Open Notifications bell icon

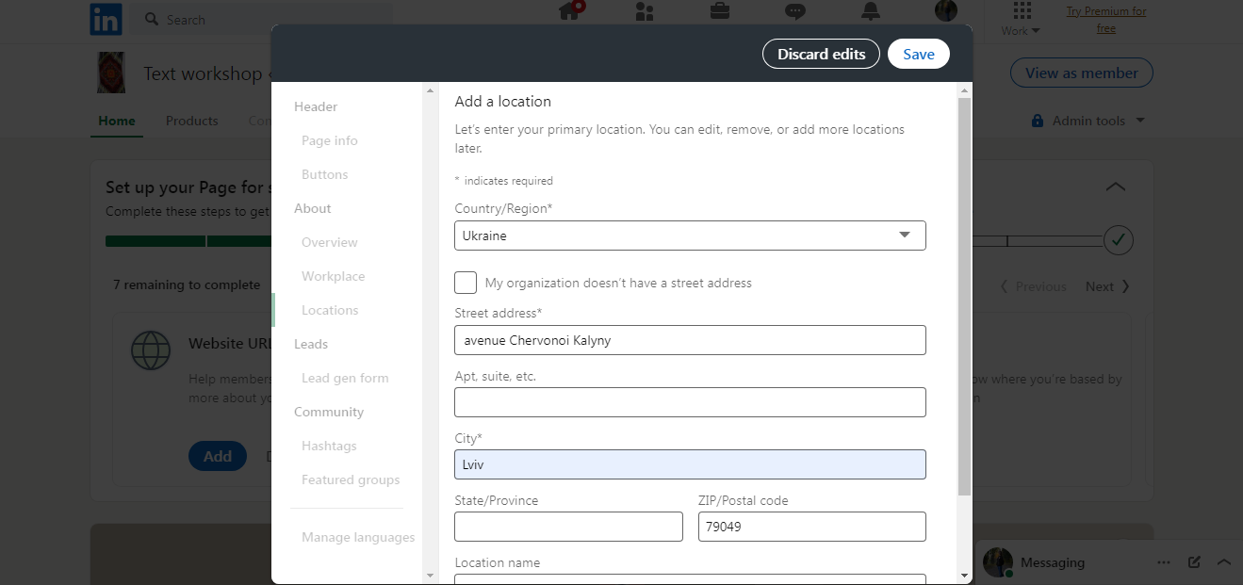[x=871, y=11]
